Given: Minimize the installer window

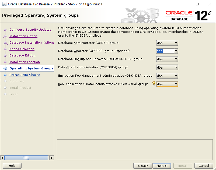Looking at the screenshot, I should pos(185,4).
